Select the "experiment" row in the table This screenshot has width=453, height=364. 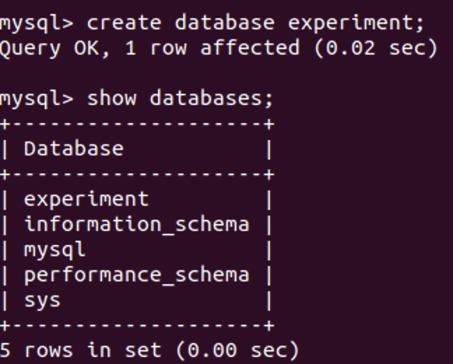[x=87, y=199]
